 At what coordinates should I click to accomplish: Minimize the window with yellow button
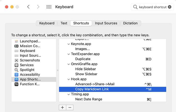(x=12, y=7)
